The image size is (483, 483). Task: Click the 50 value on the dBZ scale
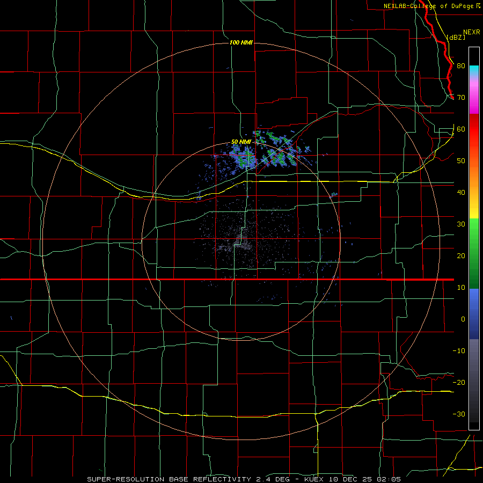click(461, 161)
